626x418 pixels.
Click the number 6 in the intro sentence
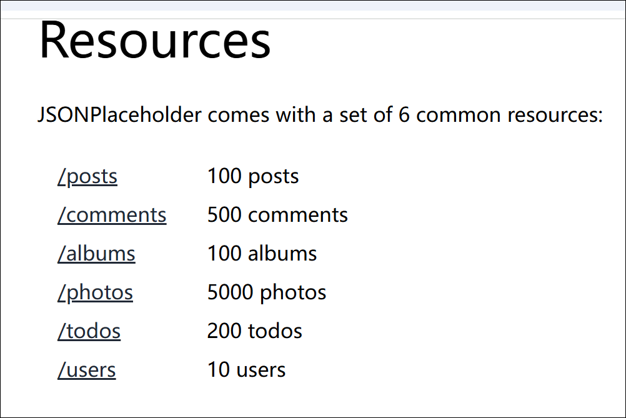[404, 115]
